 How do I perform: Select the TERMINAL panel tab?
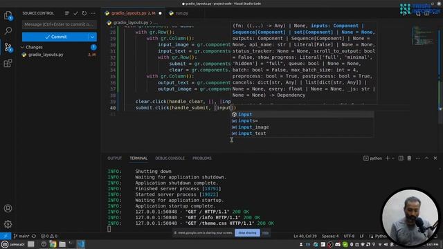pos(138,158)
